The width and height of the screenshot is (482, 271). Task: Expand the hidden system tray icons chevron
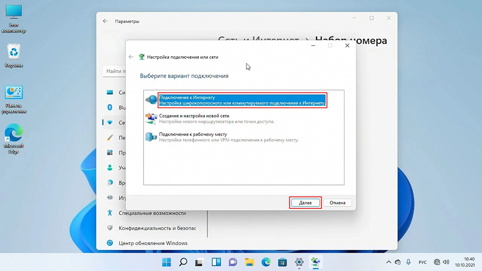389,262
